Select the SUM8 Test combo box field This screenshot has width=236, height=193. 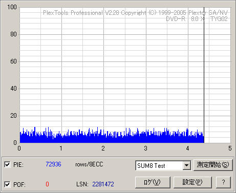pyautogui.click(x=163, y=165)
